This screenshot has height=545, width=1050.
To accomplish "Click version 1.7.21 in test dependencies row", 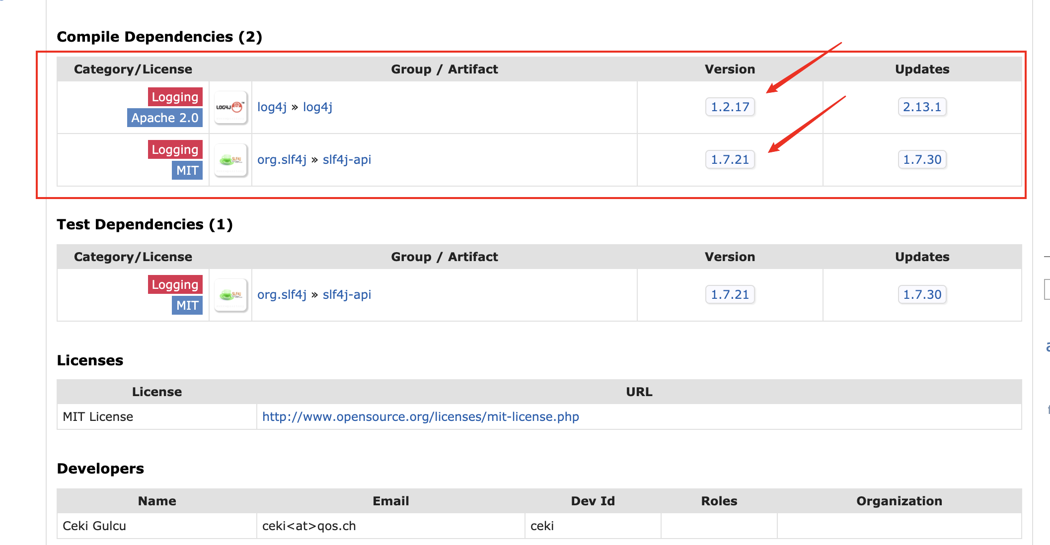I will click(x=730, y=294).
